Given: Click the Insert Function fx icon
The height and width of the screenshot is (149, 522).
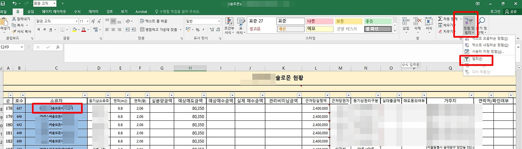Looking at the screenshot, I should [58, 47].
